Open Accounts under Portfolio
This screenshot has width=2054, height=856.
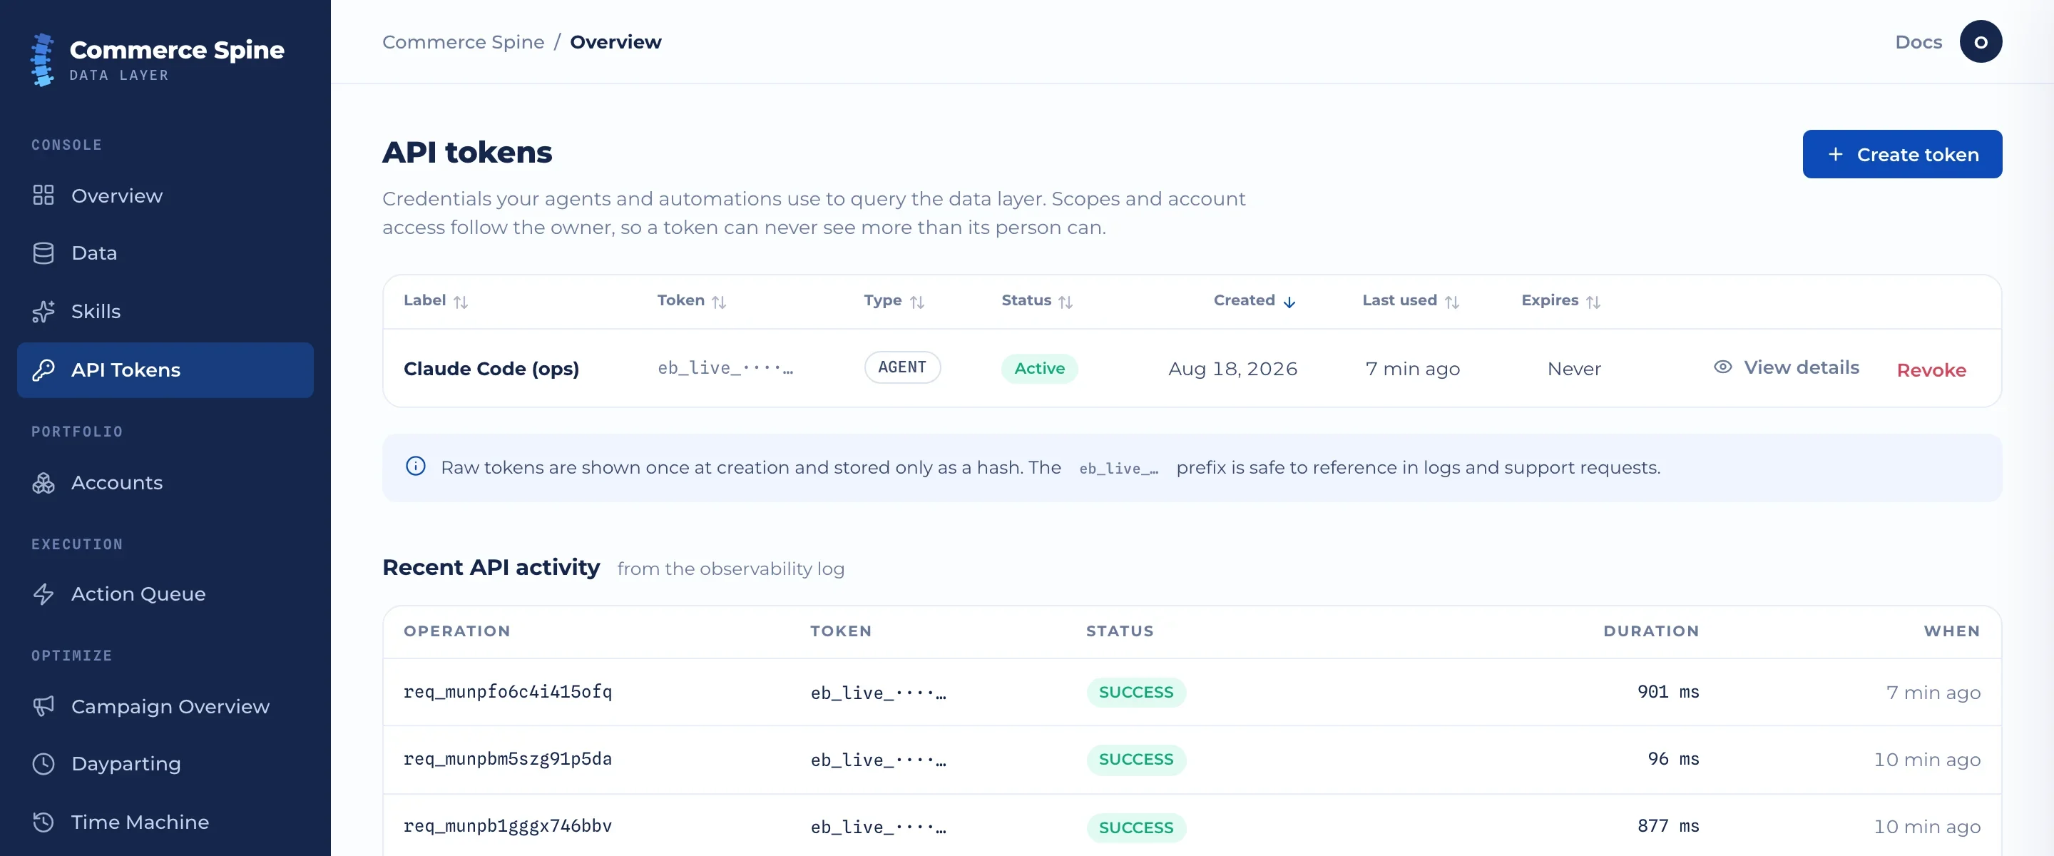tap(165, 483)
